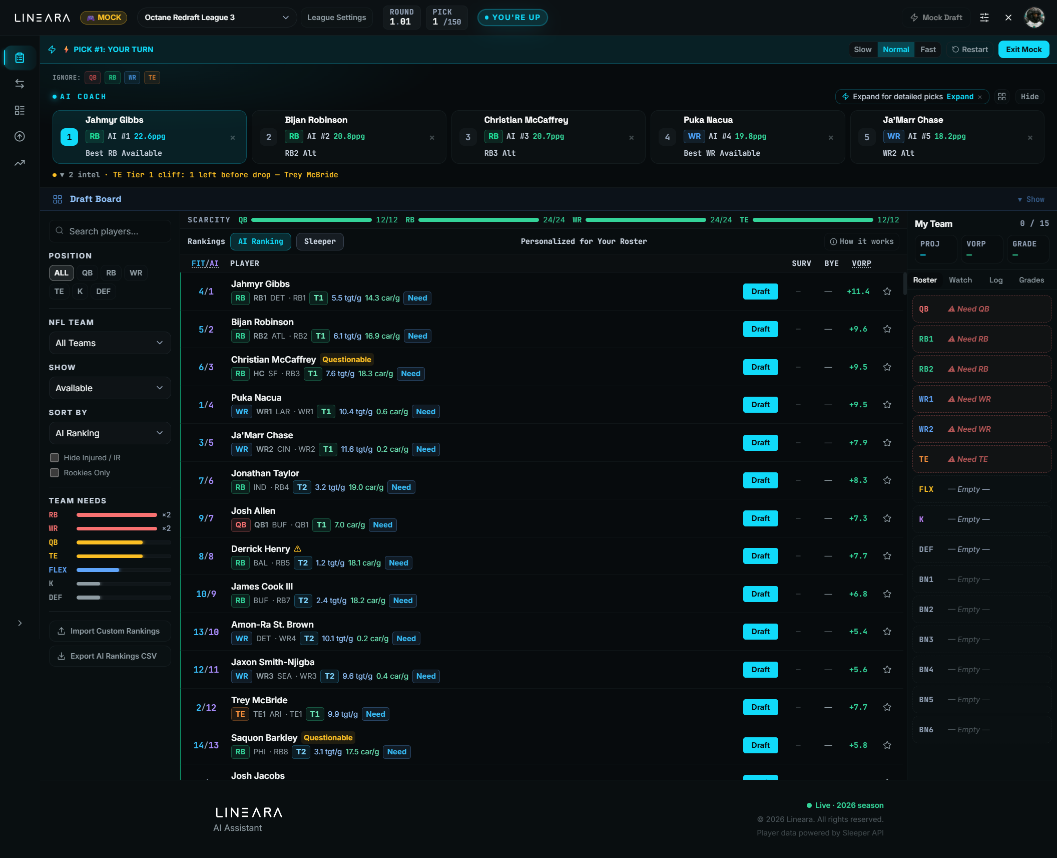
Task: Restart the mock draft
Action: [x=970, y=50]
